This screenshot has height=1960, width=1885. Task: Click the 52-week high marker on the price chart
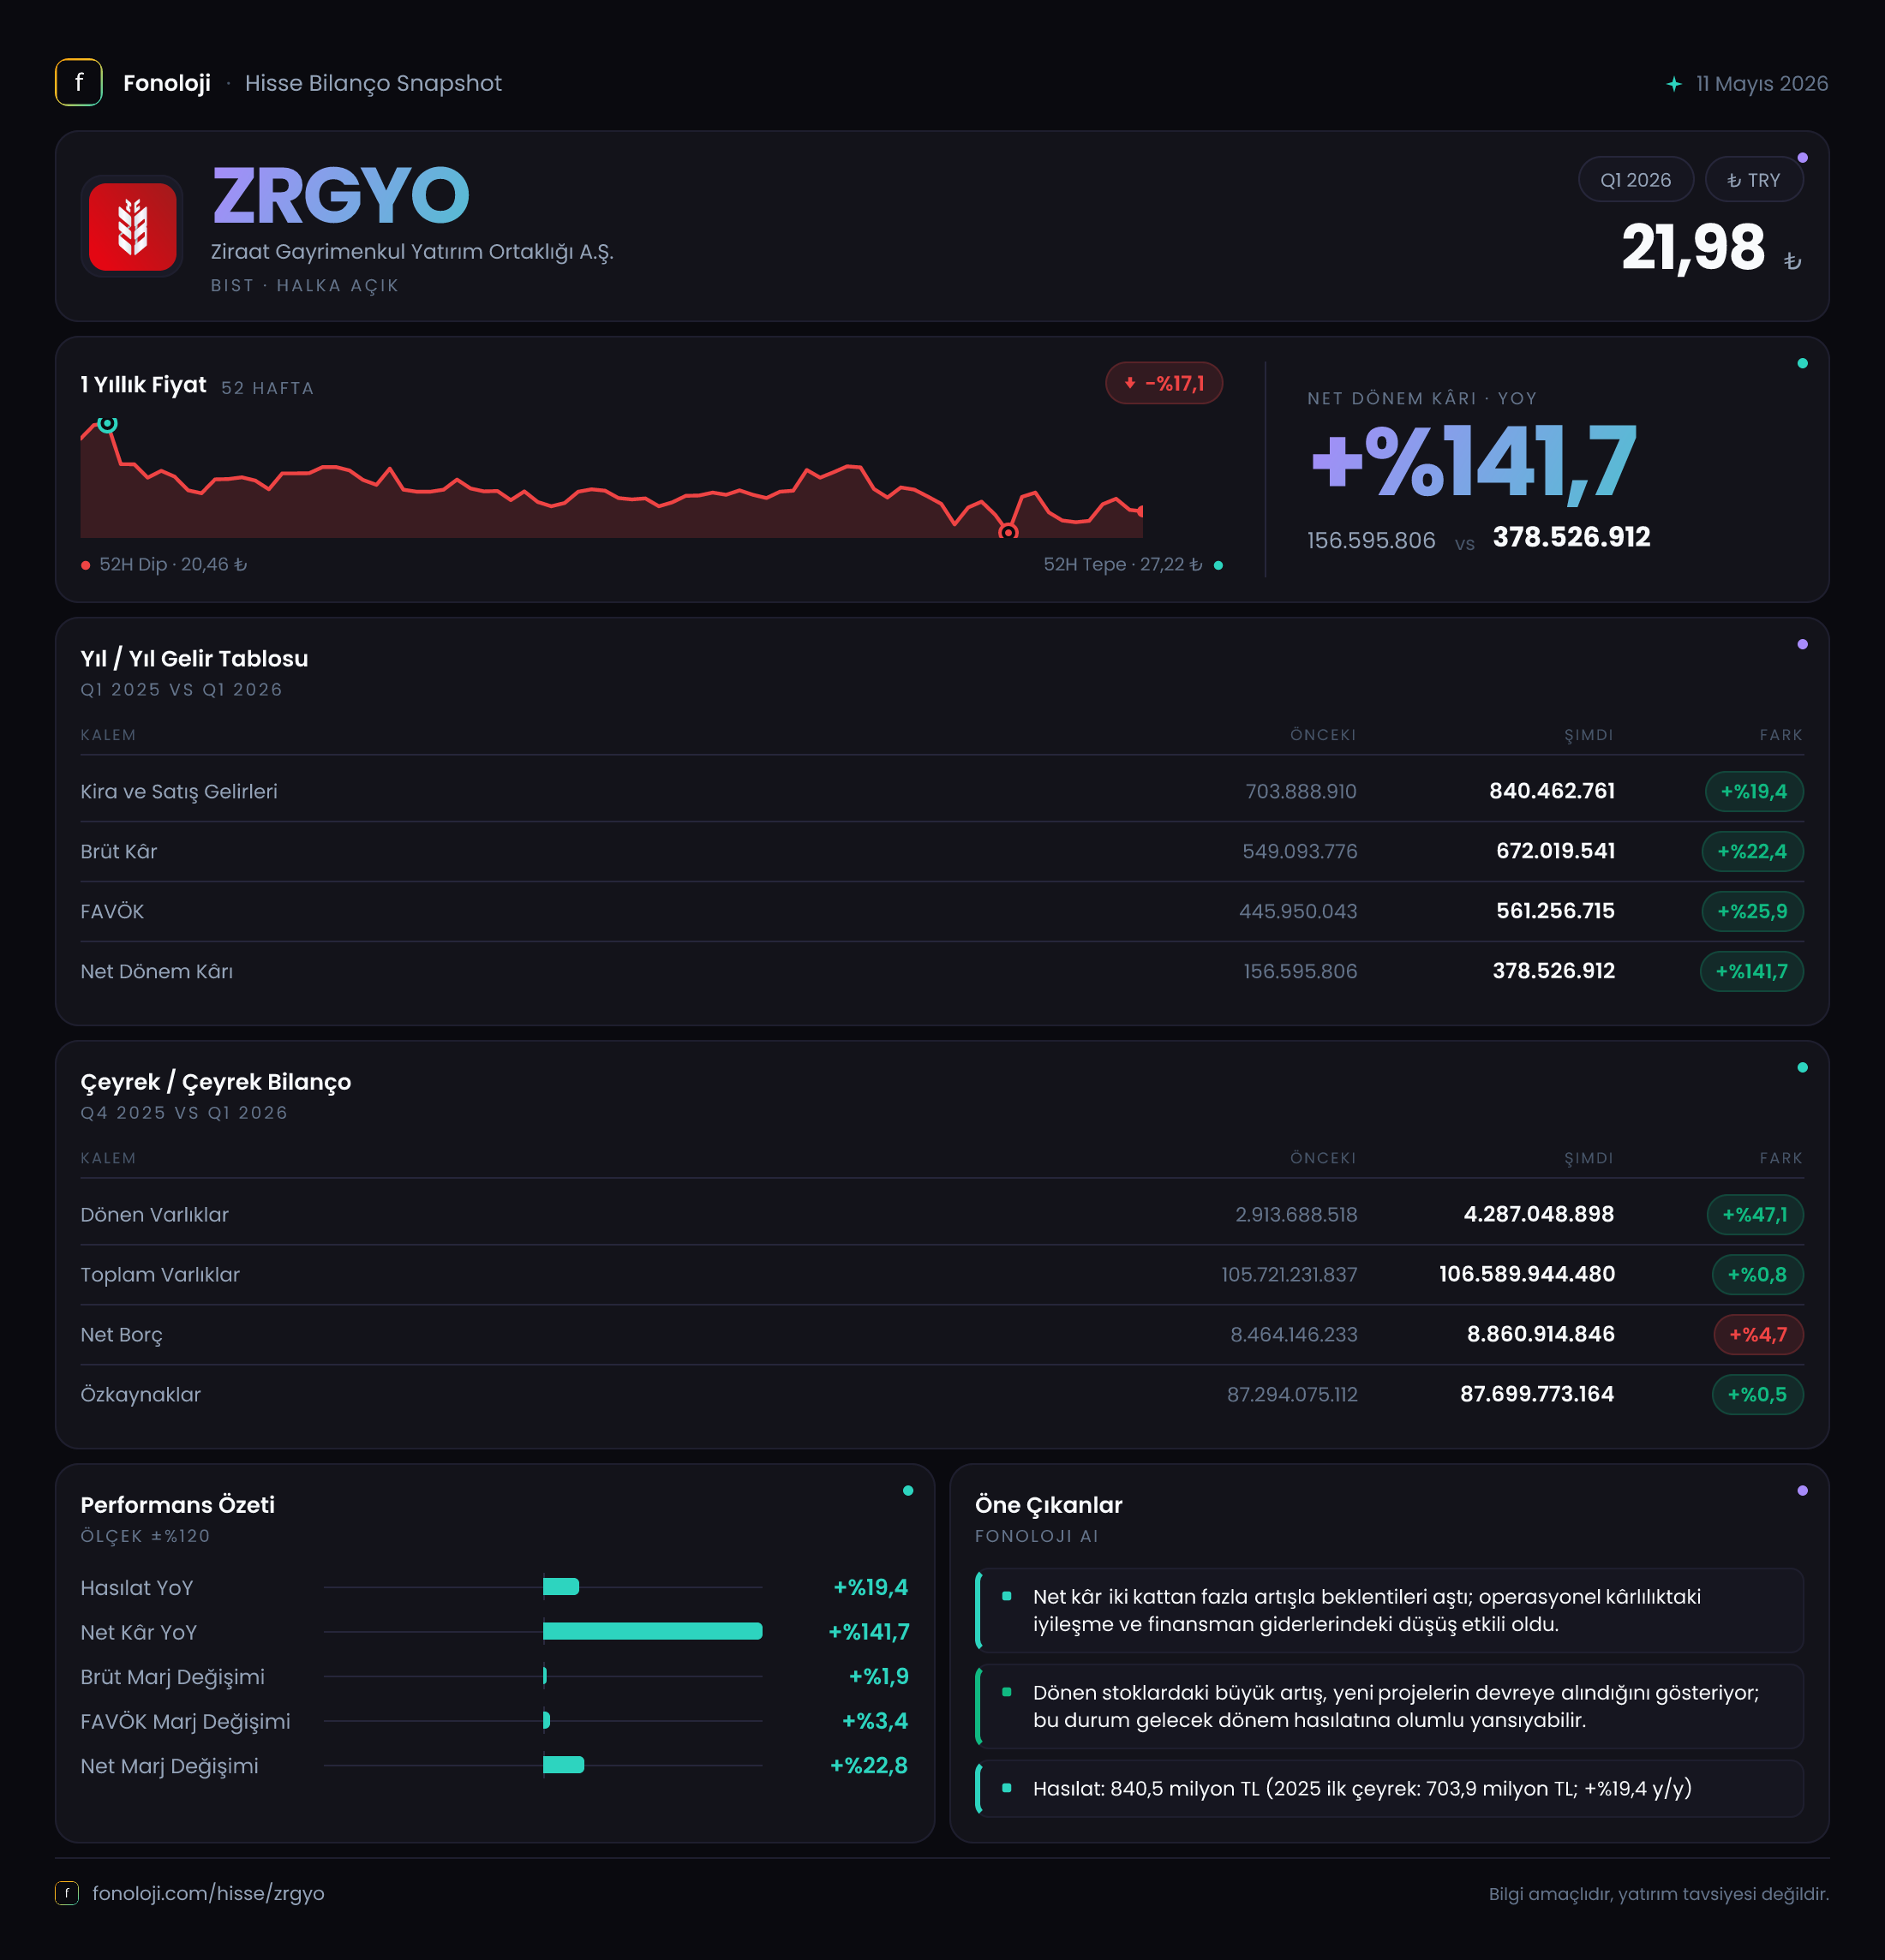107,423
